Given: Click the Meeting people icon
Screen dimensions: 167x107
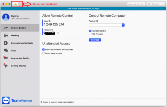Looking at the screenshot, I should pos(6,35).
